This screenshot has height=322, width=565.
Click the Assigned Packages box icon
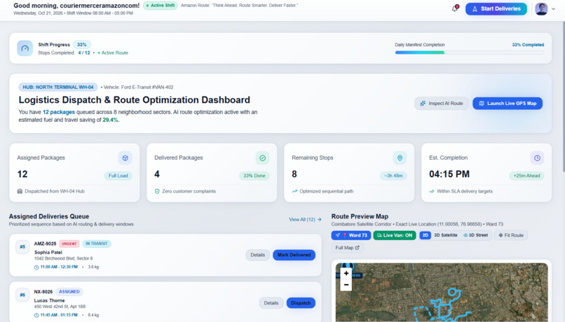(125, 158)
